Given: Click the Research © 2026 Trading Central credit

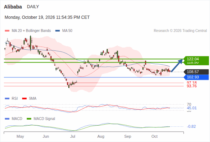Looking at the screenshot, I should tap(180, 31).
